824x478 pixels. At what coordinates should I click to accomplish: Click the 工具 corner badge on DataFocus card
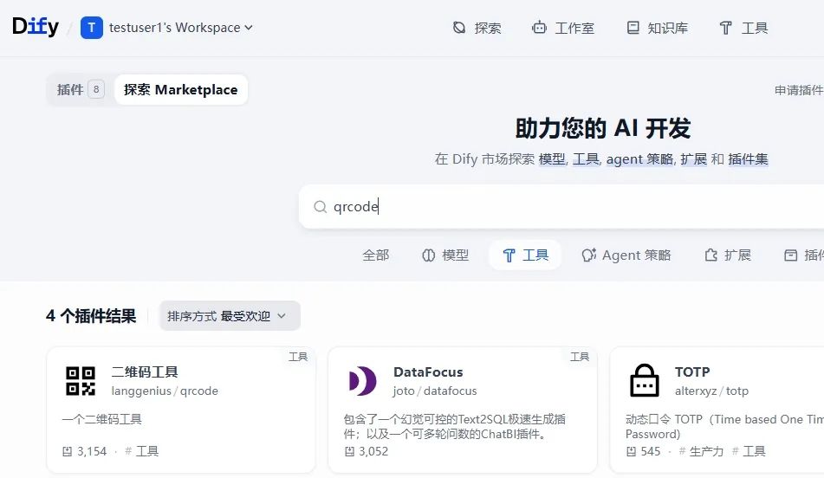pos(580,357)
